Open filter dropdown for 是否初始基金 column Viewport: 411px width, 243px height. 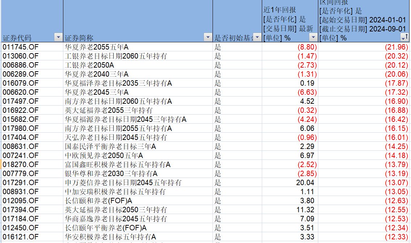click(257, 38)
